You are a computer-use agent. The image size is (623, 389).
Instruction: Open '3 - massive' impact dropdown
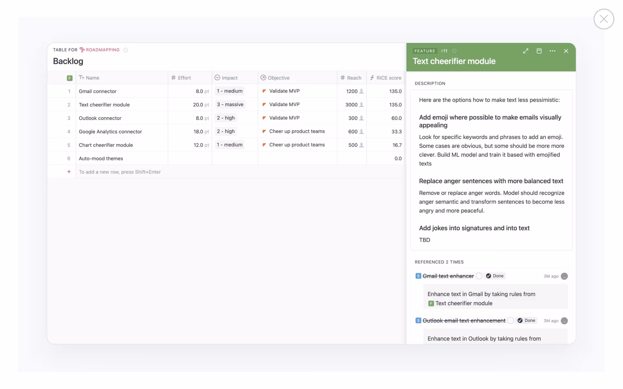230,104
